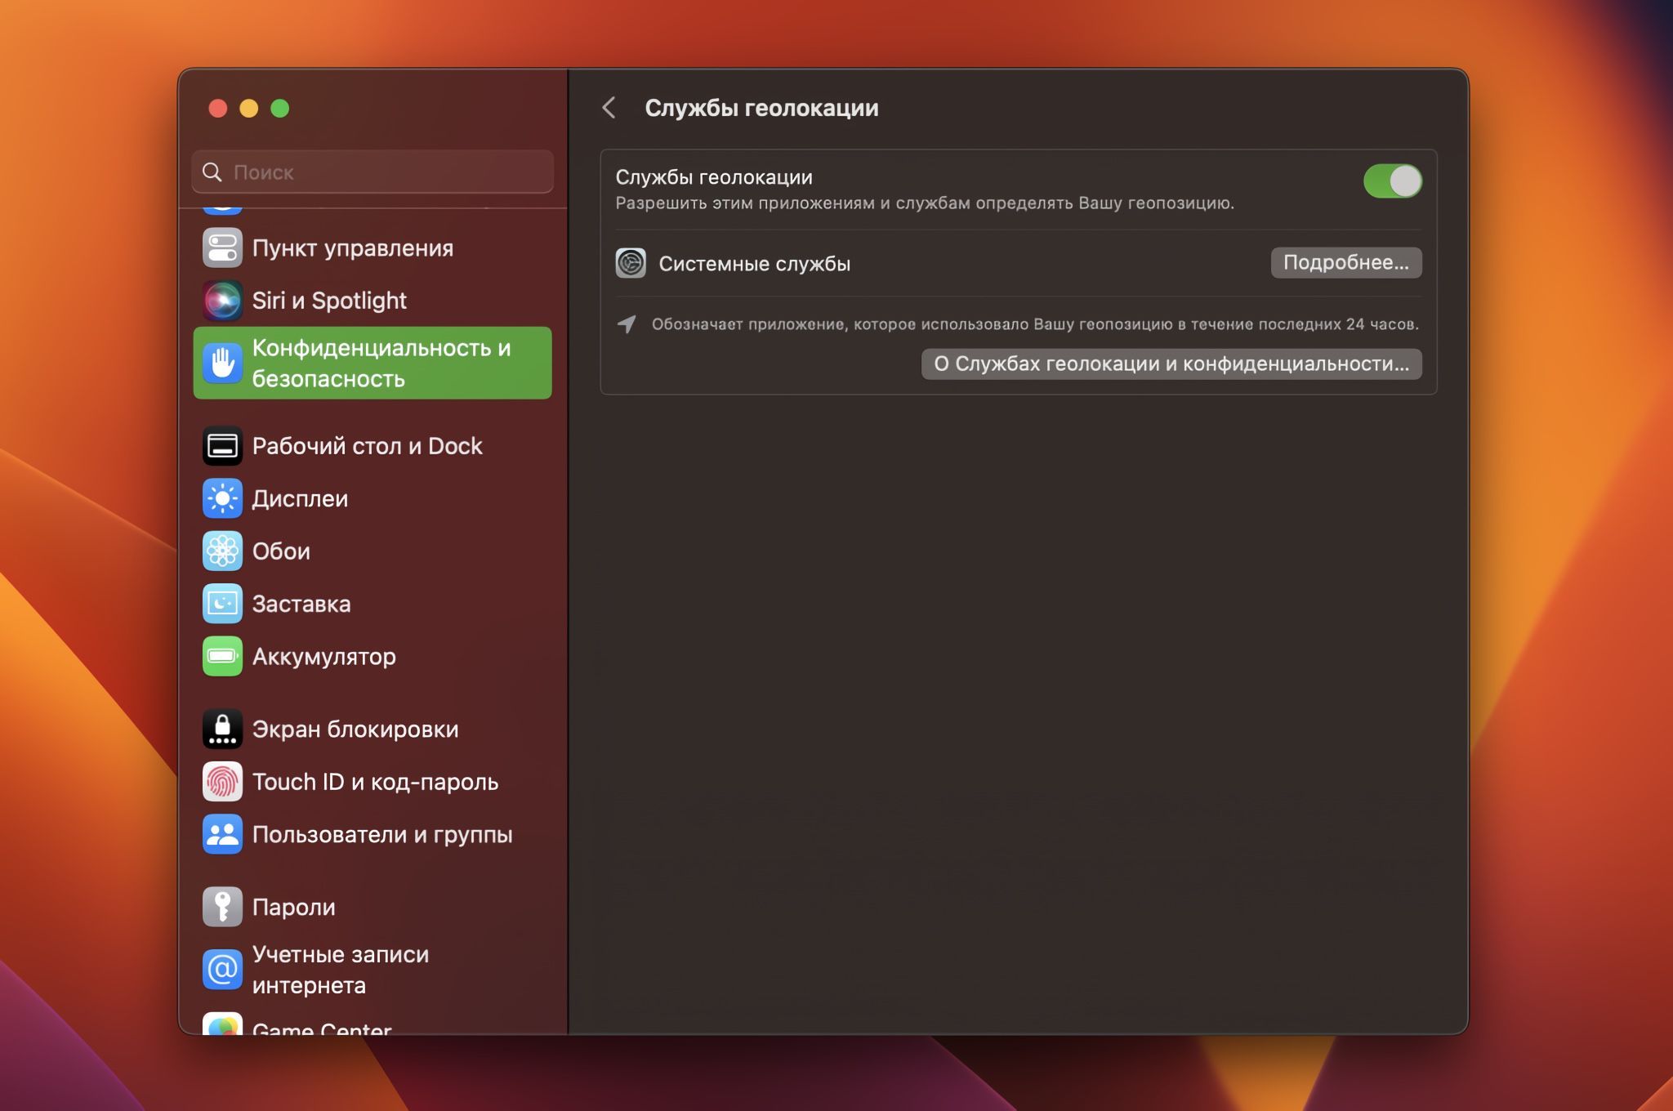
Task: Click the Дисплеи sun icon
Action: [222, 498]
